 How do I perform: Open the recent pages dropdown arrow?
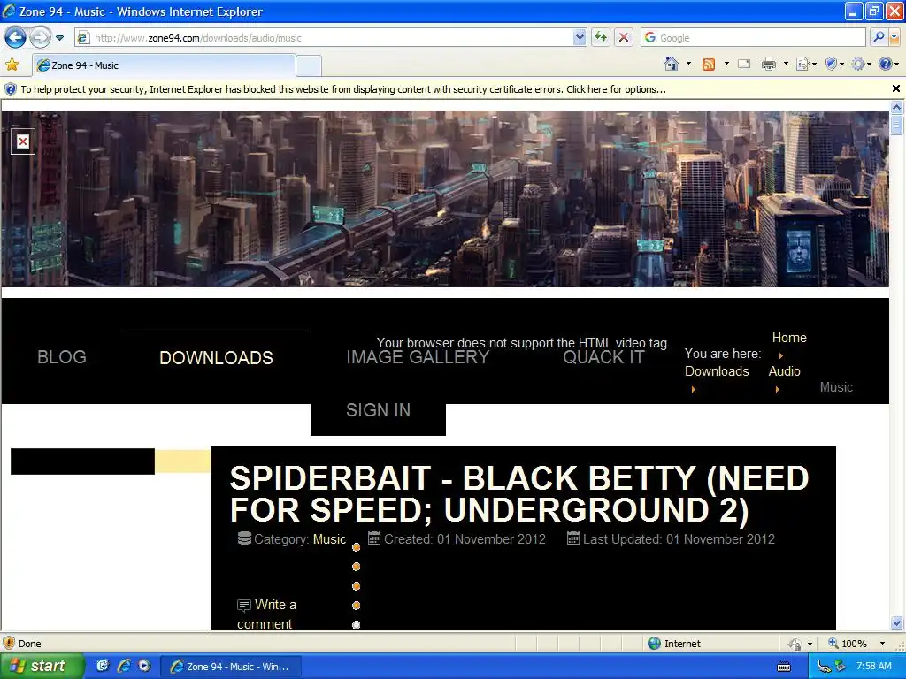(59, 38)
